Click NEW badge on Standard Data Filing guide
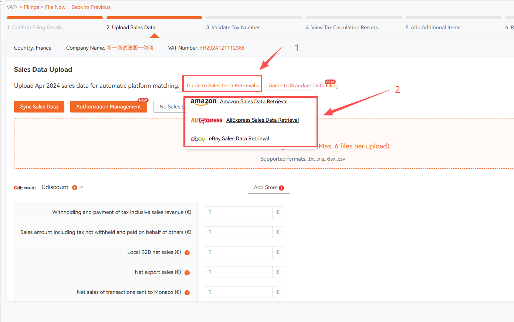Viewport: 514px width, 322px height. pyautogui.click(x=330, y=82)
